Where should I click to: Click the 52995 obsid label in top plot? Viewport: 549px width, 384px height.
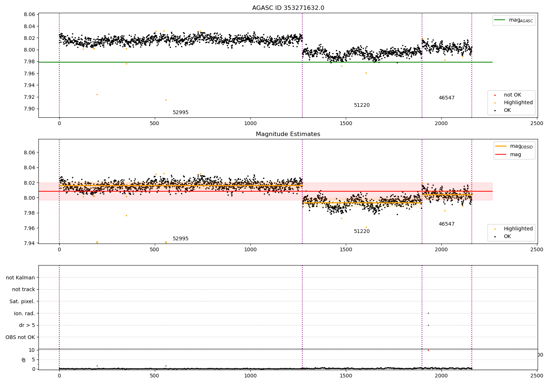(x=180, y=112)
